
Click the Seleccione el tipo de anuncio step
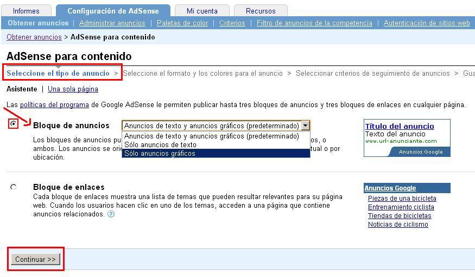58,74
